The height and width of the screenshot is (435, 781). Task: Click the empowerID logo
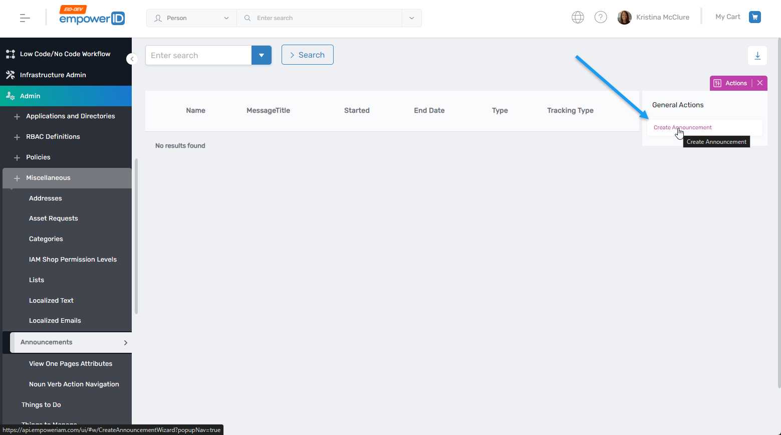pyautogui.click(x=92, y=17)
